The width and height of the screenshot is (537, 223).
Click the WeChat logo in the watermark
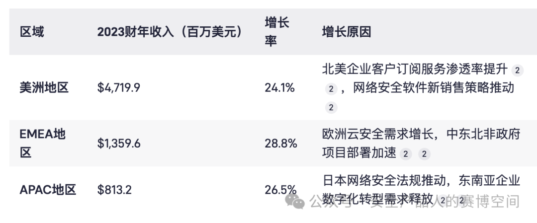tap(294, 201)
